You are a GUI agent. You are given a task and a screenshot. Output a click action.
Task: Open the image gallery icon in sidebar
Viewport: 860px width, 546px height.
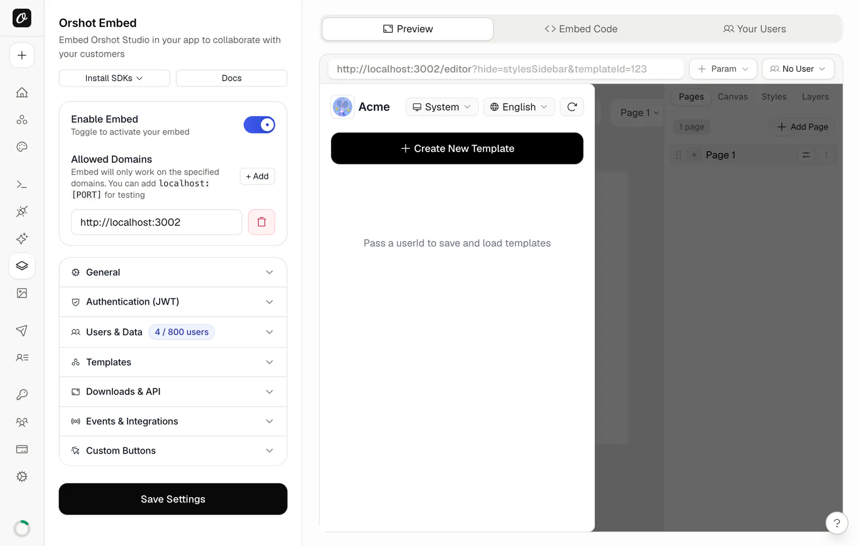(x=22, y=293)
